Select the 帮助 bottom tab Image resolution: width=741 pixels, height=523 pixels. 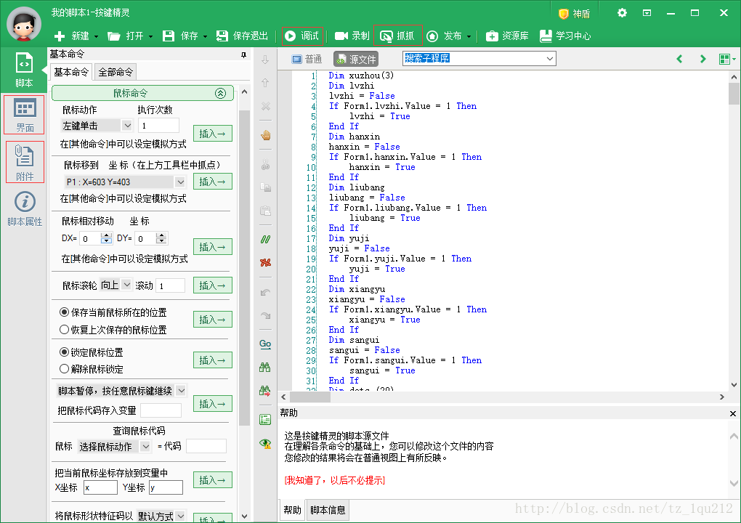coord(292,510)
